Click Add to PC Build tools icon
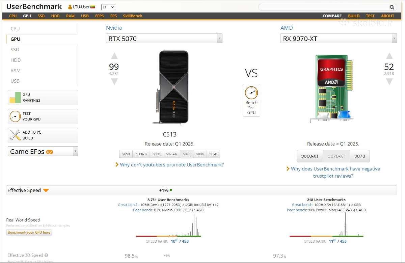Screen dimensions: 405x263 [x=15, y=135]
